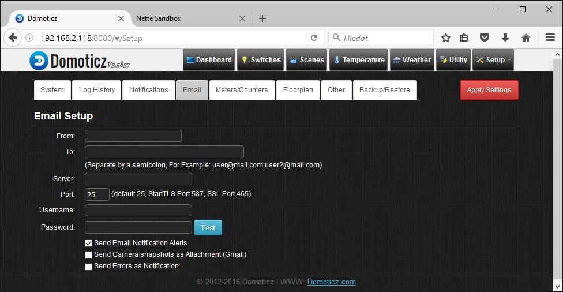Go to Backup/Restore tab
Image resolution: width=563 pixels, height=292 pixels.
tap(385, 90)
